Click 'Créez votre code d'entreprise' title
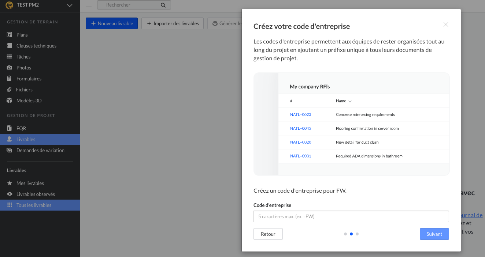Viewport: 485px width, 257px height. click(301, 26)
